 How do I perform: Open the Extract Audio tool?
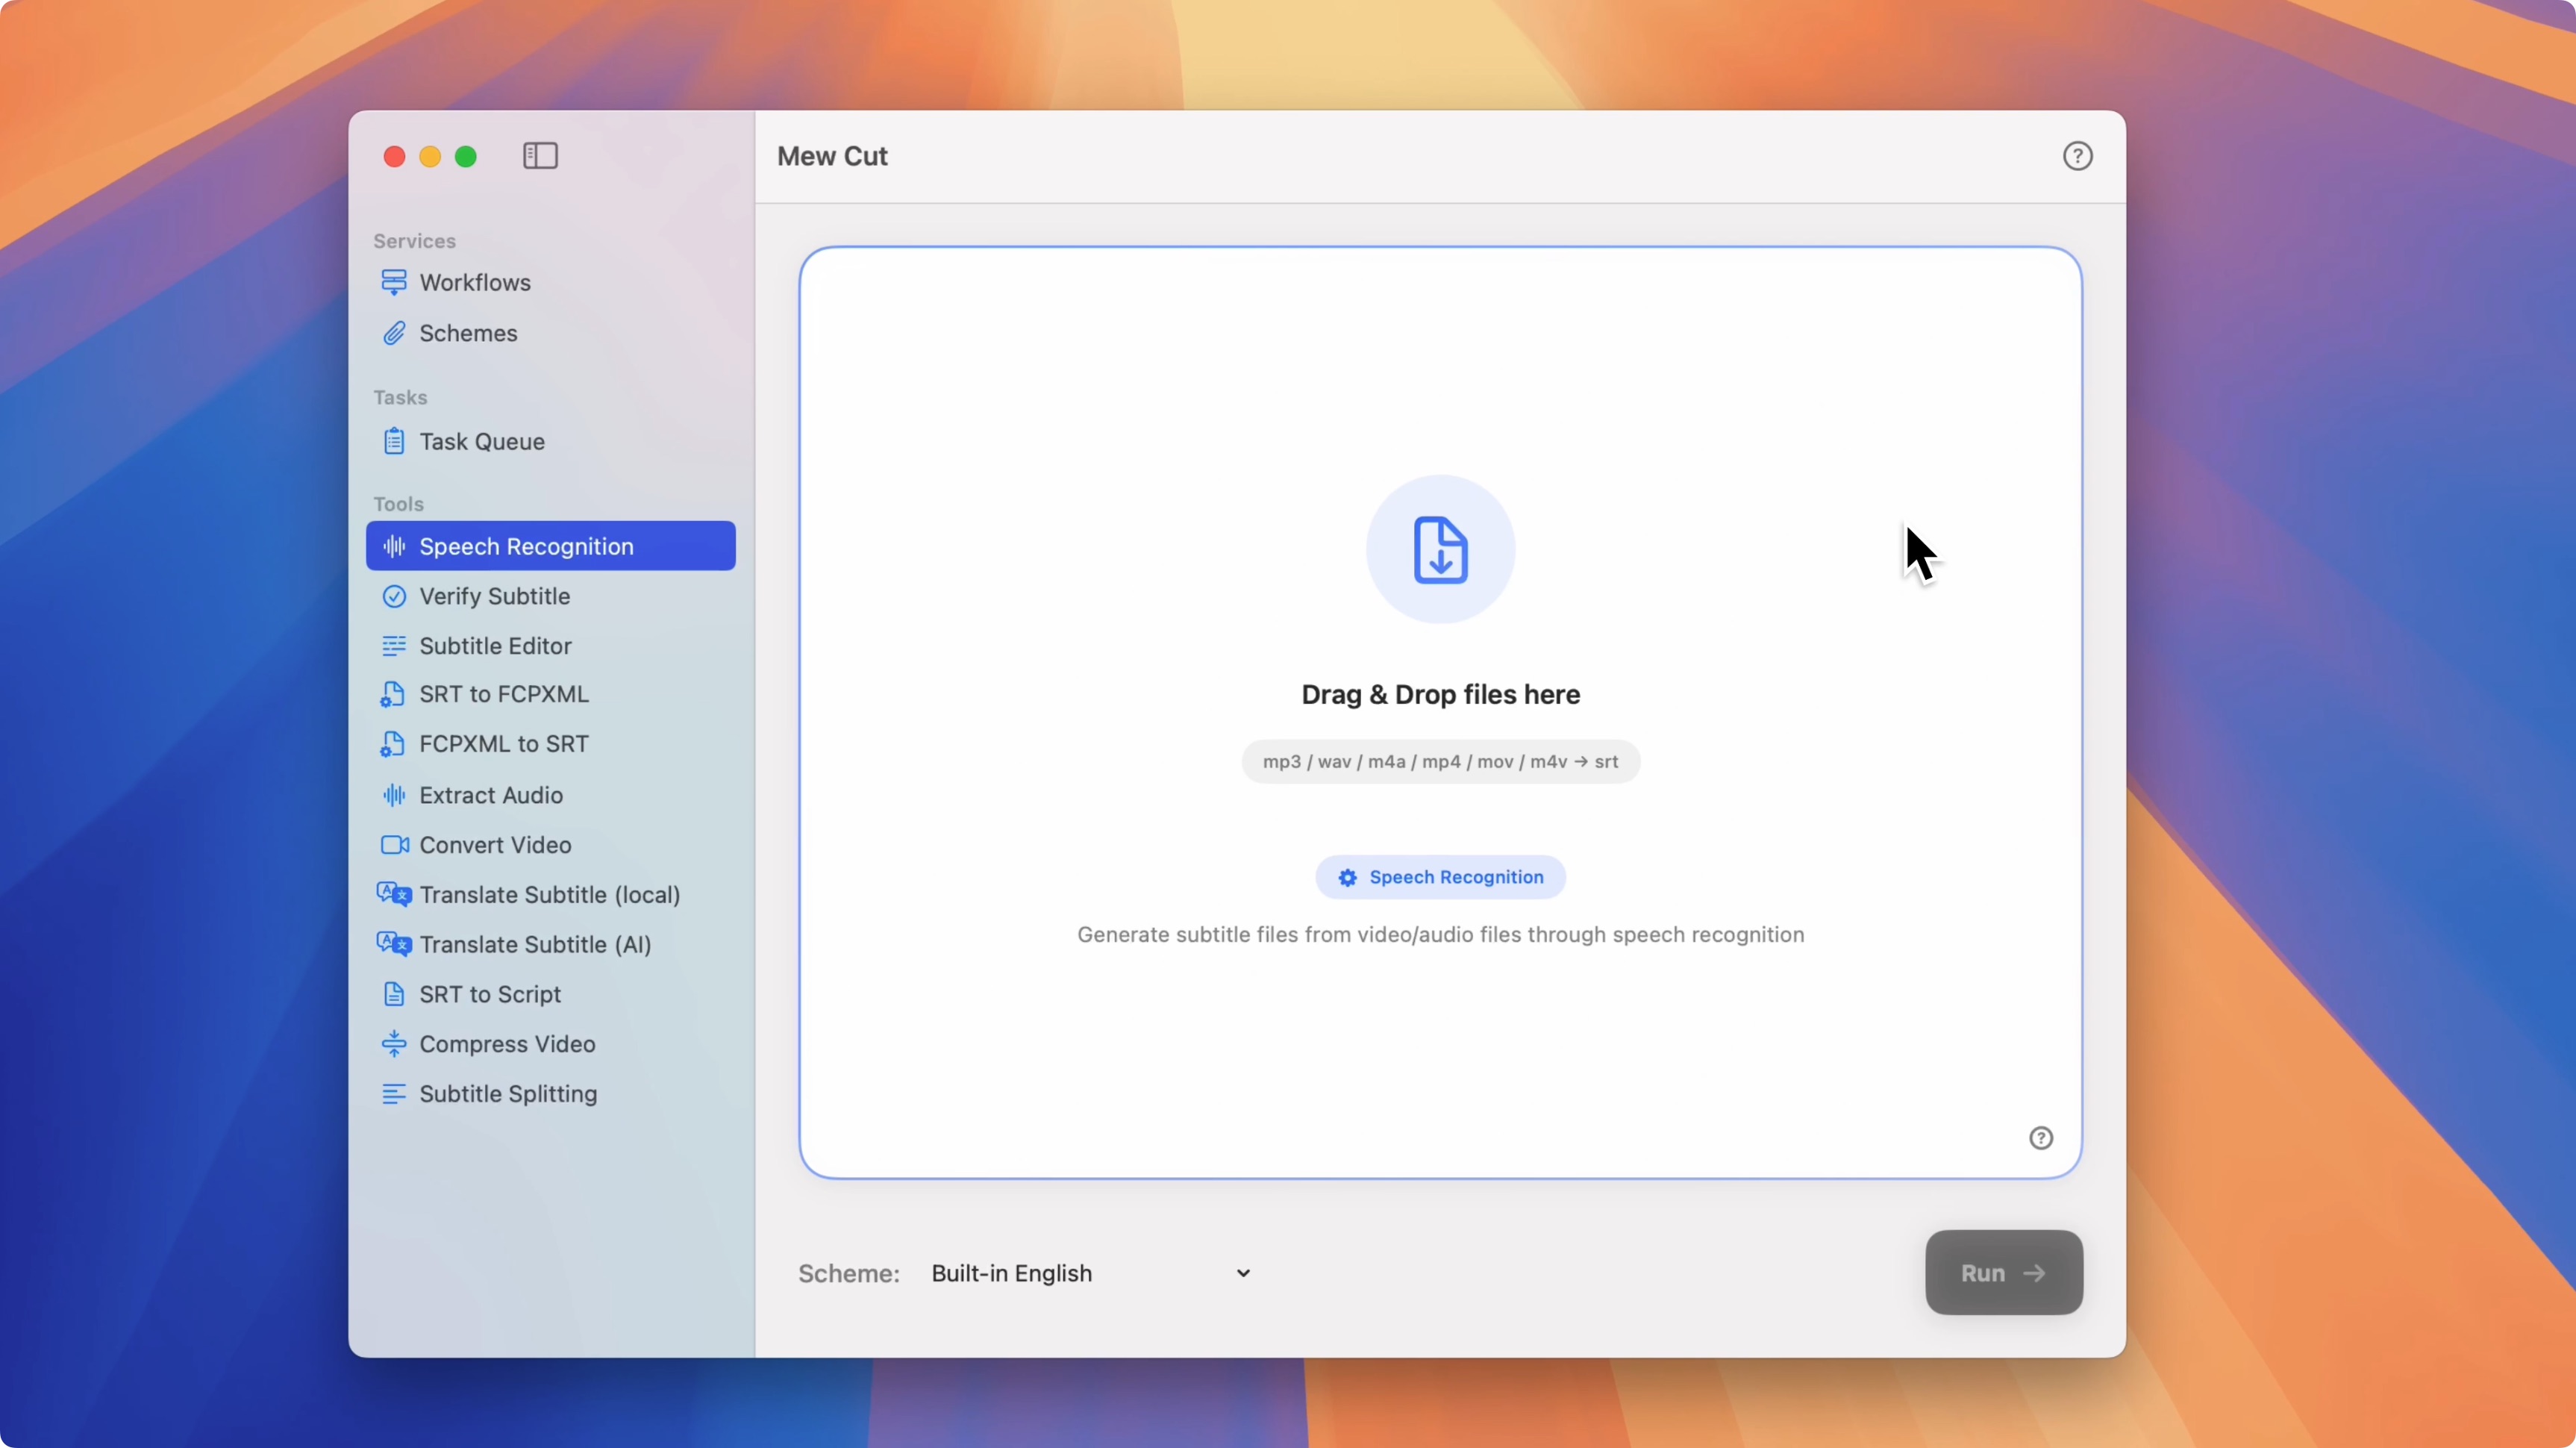(493, 795)
